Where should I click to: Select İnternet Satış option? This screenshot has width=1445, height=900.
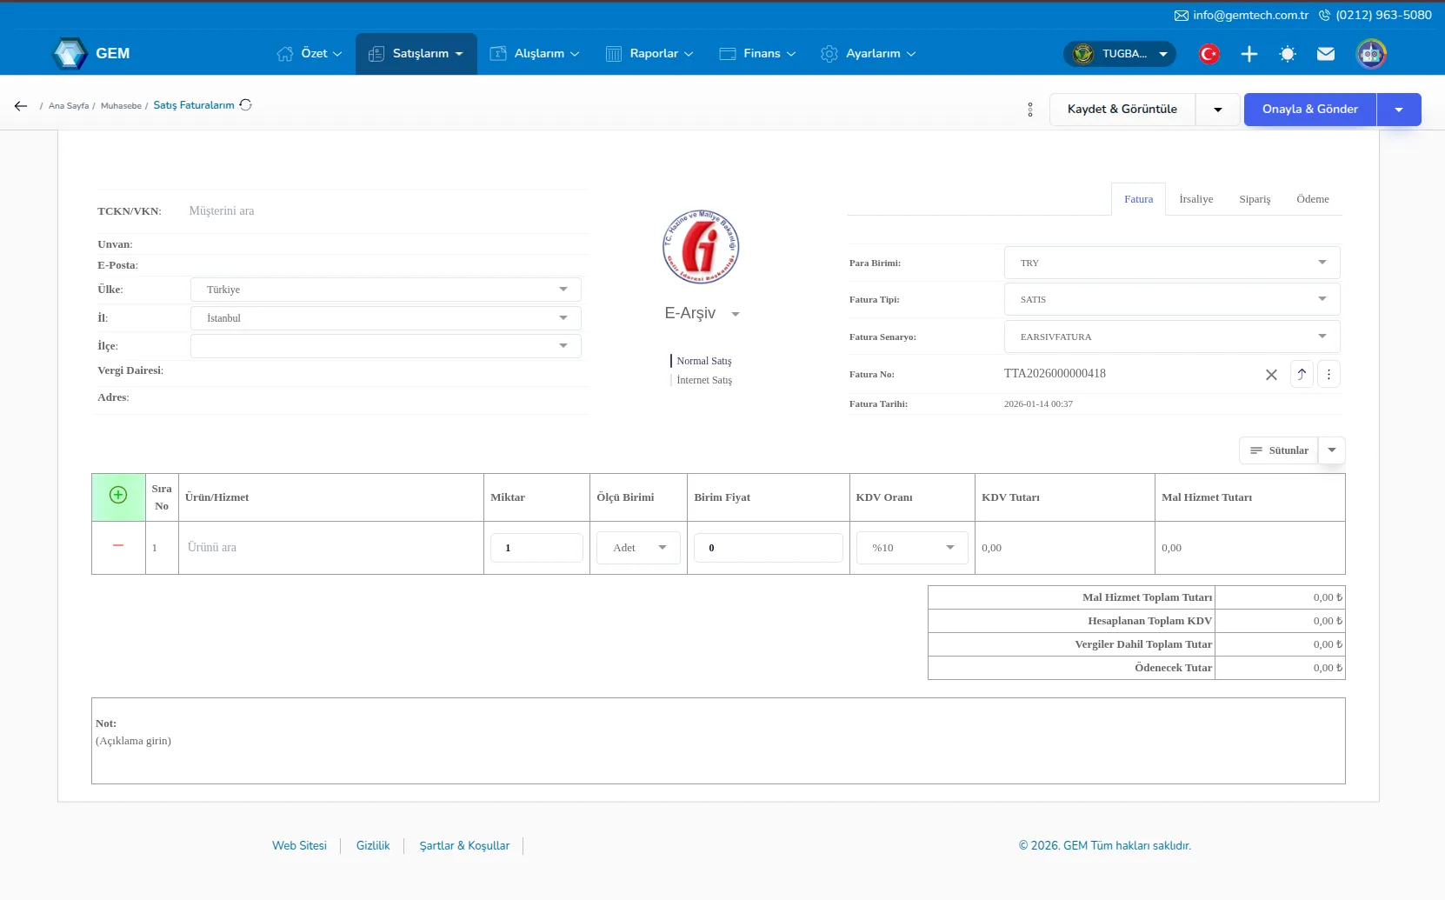click(704, 380)
